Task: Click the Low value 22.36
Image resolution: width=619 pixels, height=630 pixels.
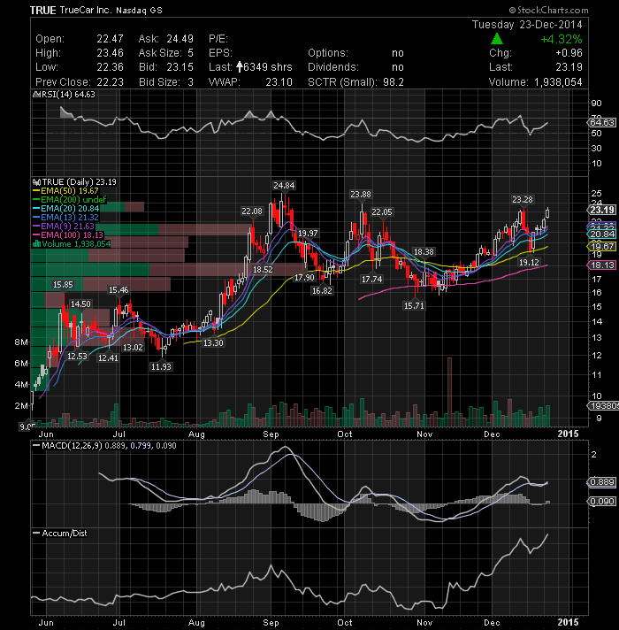Action: pos(110,67)
